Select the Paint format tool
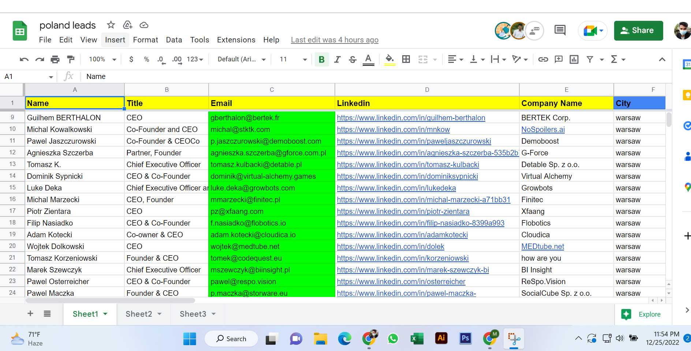This screenshot has width=691, height=351. (x=71, y=59)
